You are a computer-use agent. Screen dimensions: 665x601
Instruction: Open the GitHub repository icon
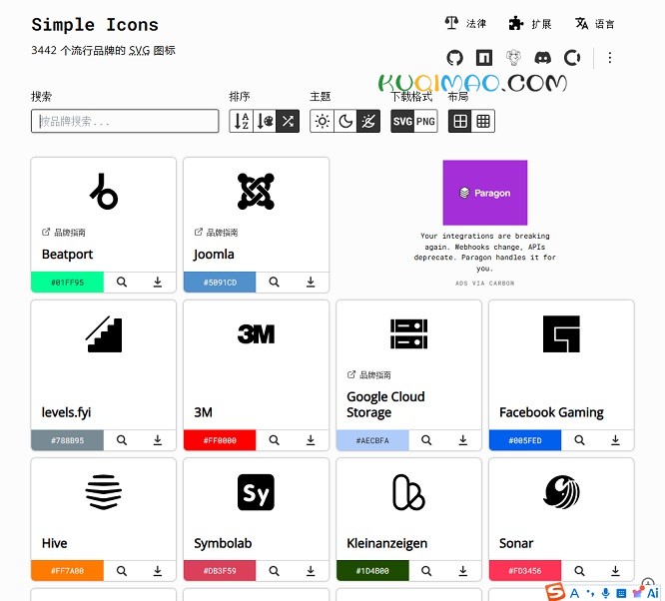(454, 58)
